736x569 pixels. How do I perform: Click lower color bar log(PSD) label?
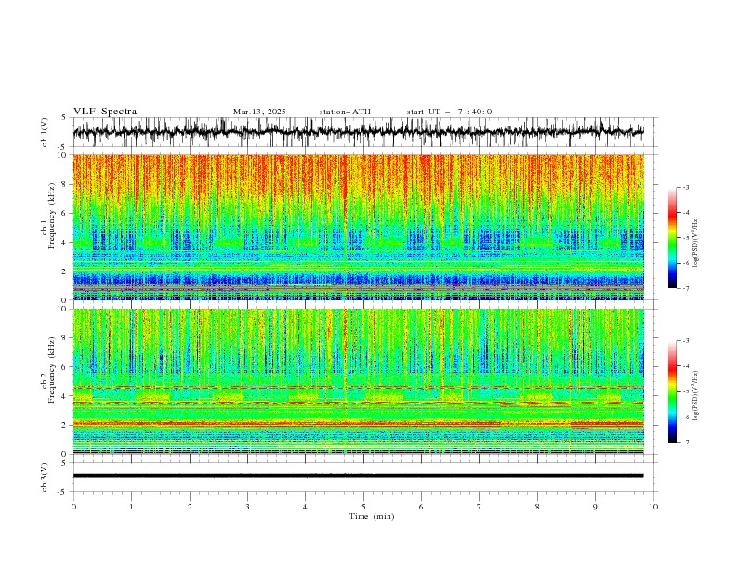(696, 395)
